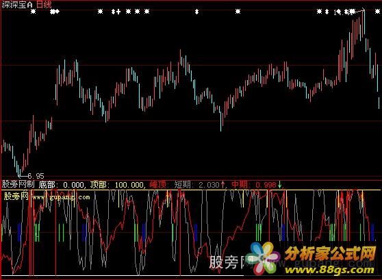Click the rightmost star marker in the top row
Screen dimensions: 382x280
tap(377, 12)
